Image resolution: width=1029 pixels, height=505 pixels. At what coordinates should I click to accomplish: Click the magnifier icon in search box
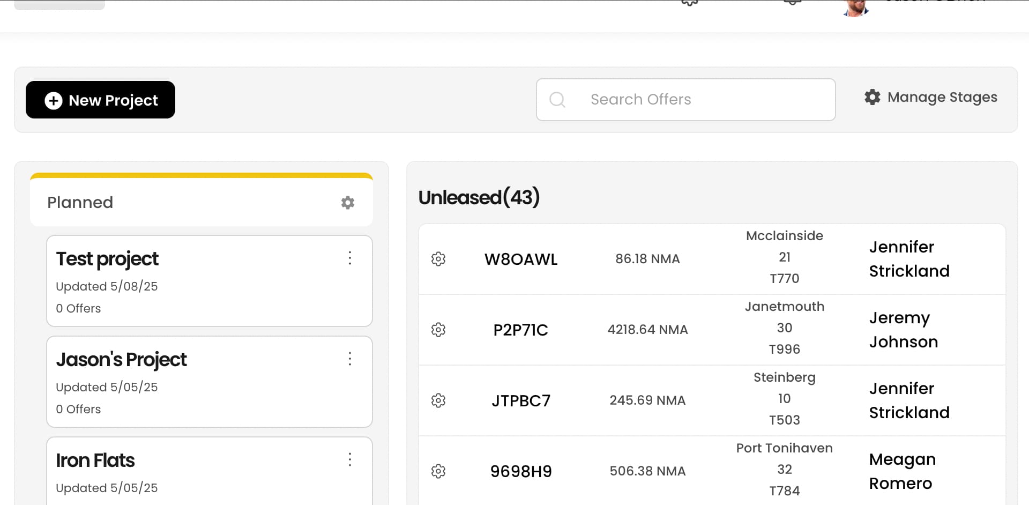click(x=557, y=100)
